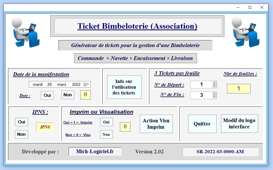Disable IPNS with the Non button
Image resolution: width=273 pixels, height=170 pixels.
click(22, 134)
